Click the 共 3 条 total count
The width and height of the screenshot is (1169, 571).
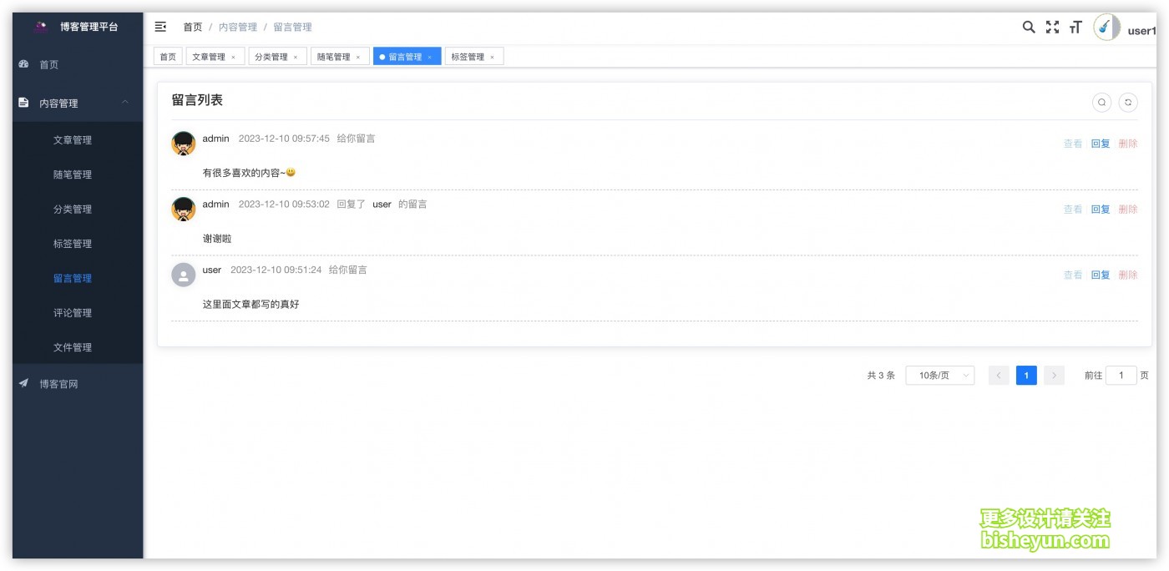[881, 376]
